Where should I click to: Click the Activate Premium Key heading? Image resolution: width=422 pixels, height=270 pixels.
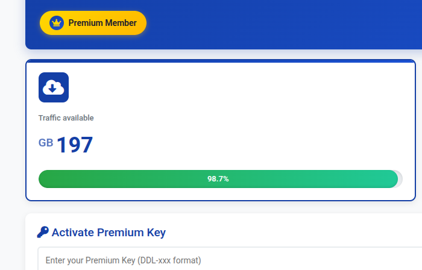109,232
